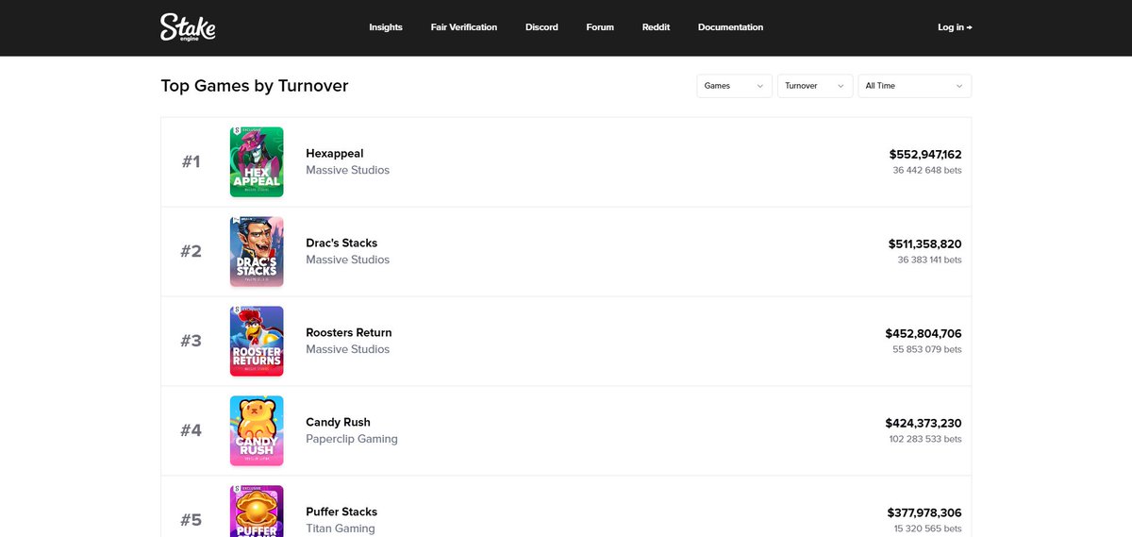1132x537 pixels.
Task: Click the Titan Gaming studio name
Action: coord(341,529)
